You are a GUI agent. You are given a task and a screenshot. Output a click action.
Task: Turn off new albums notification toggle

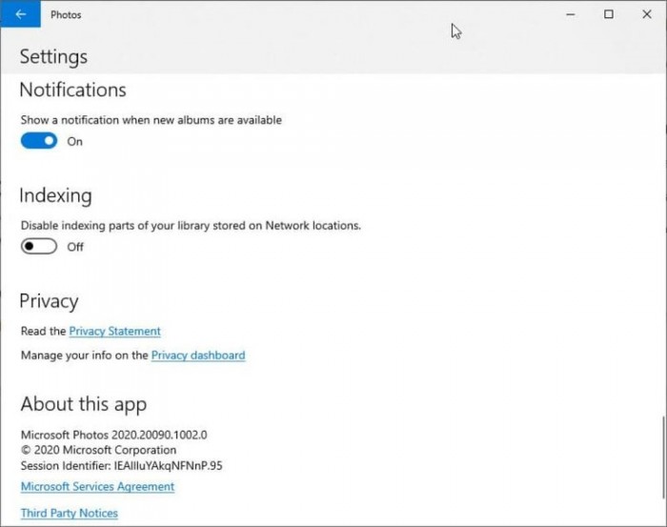(x=39, y=141)
